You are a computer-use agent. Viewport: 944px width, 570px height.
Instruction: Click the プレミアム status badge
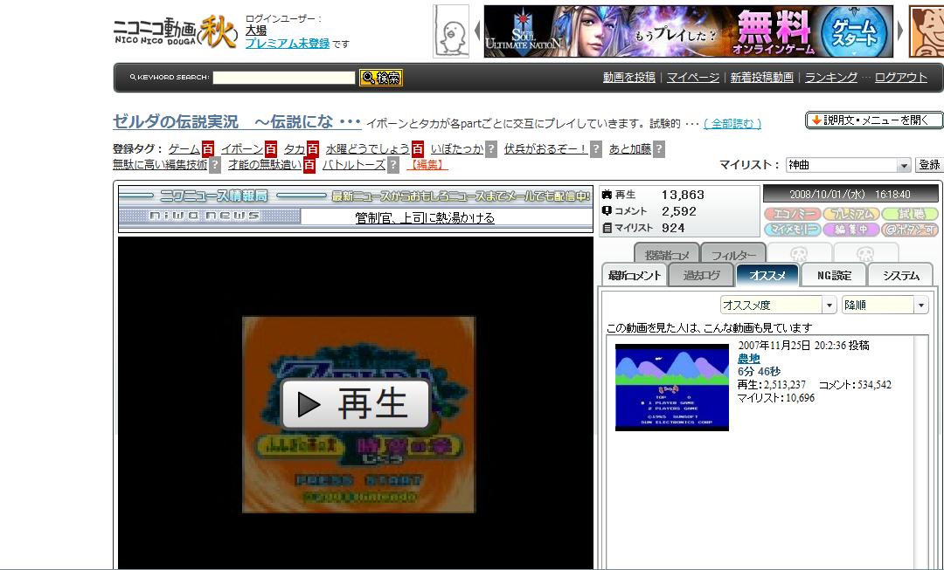[x=851, y=214]
